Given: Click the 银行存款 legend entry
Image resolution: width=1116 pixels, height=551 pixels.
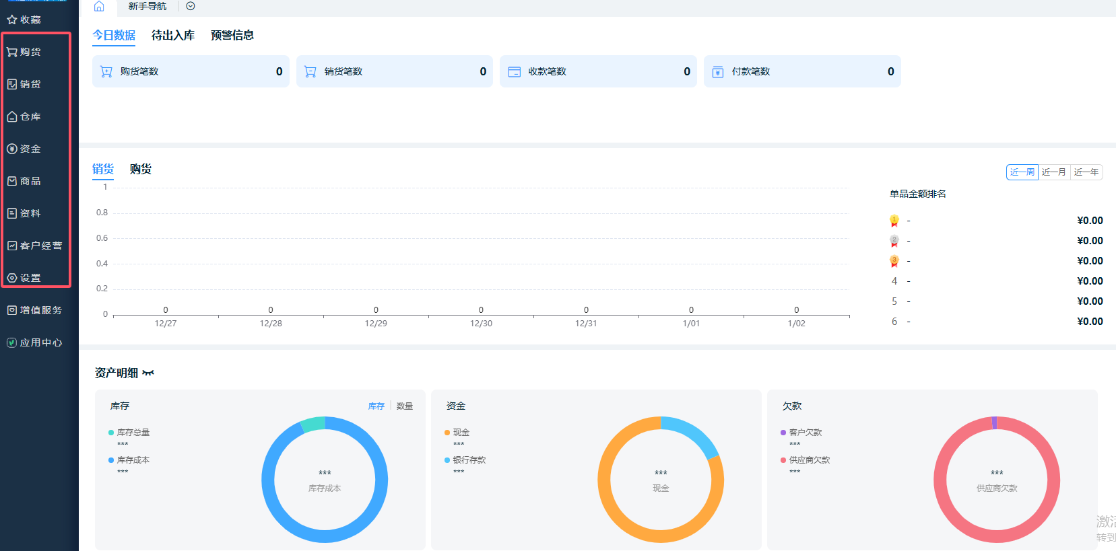Looking at the screenshot, I should (x=465, y=460).
